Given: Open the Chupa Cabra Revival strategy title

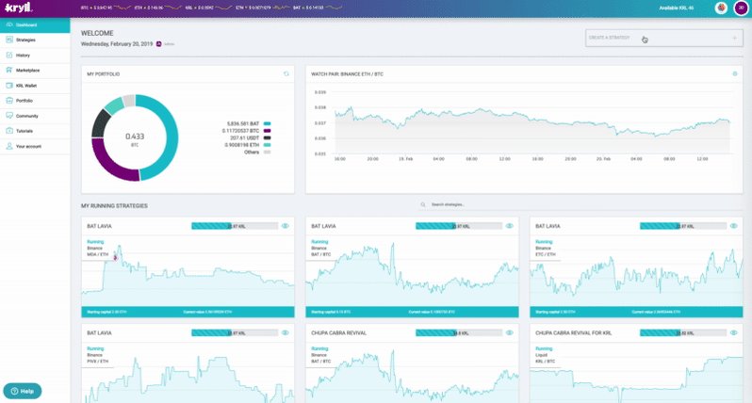Looking at the screenshot, I should pos(338,332).
